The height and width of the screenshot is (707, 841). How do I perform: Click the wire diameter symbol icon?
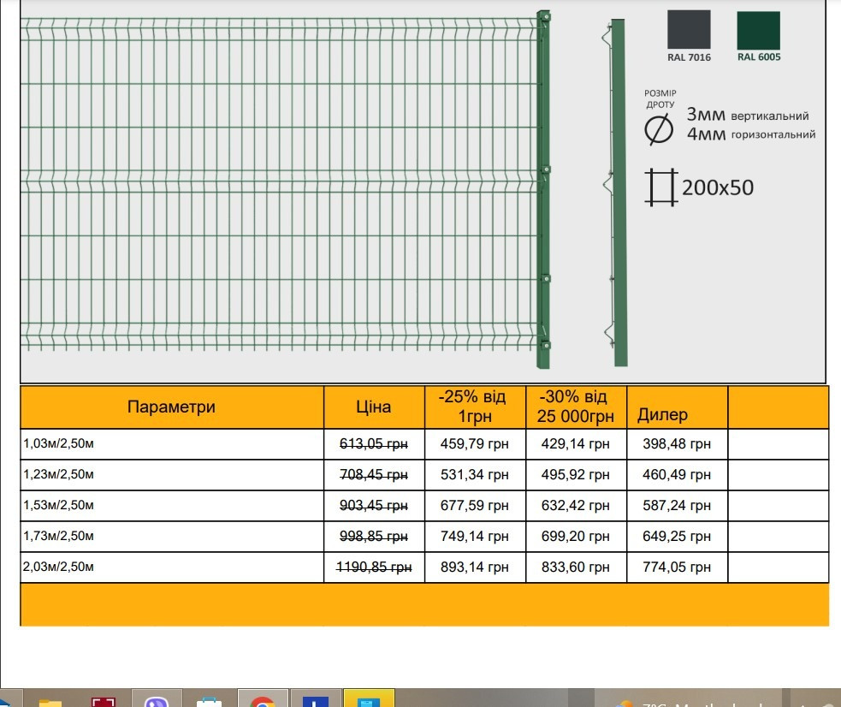coord(658,129)
